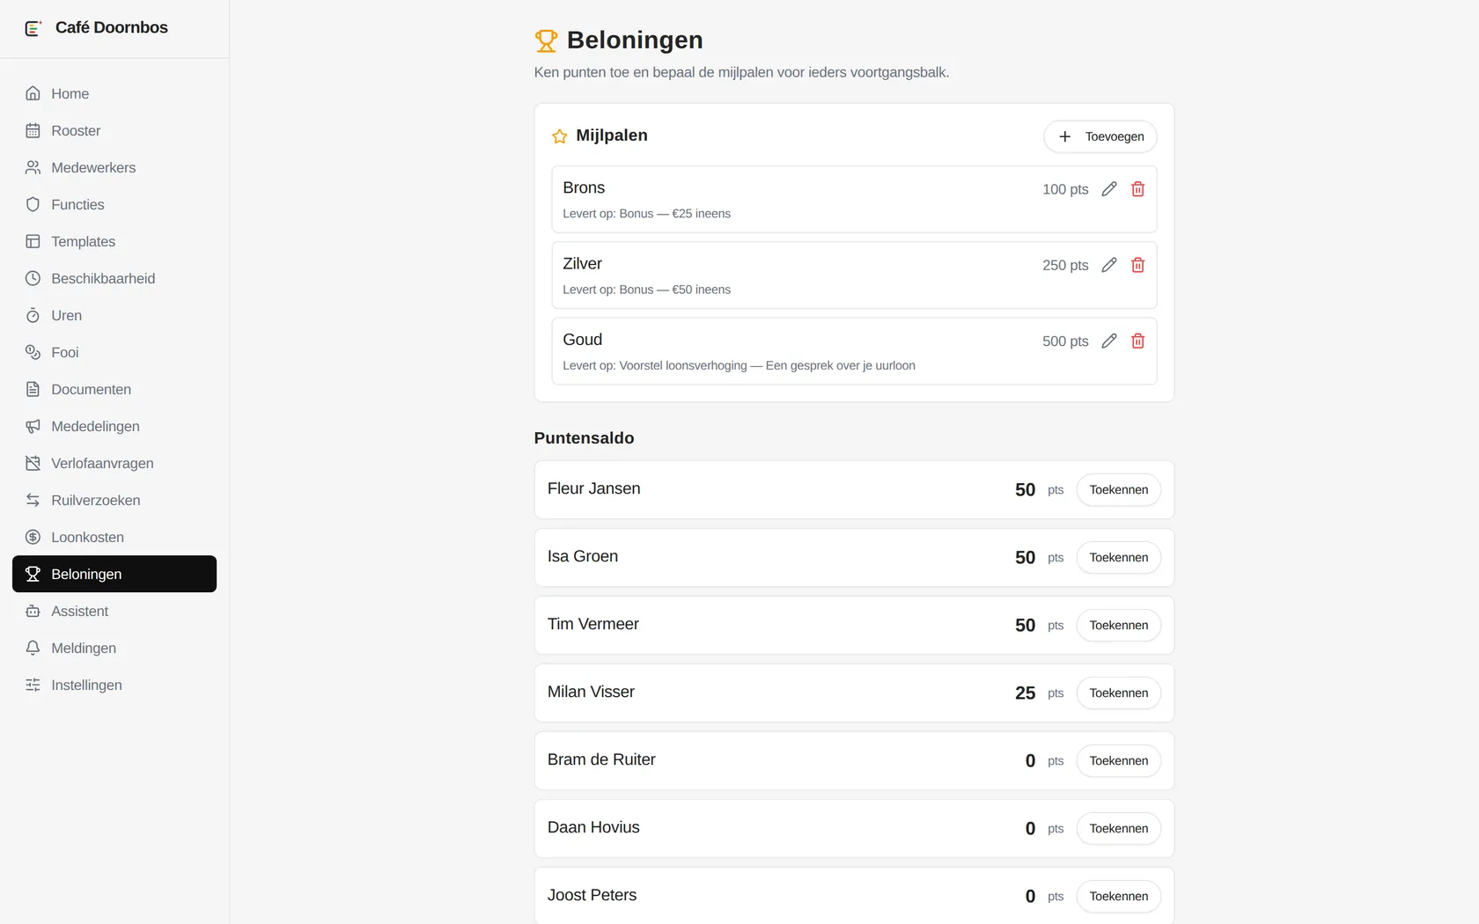Open Ruilverzoeken page
The image size is (1479, 924).
point(114,500)
